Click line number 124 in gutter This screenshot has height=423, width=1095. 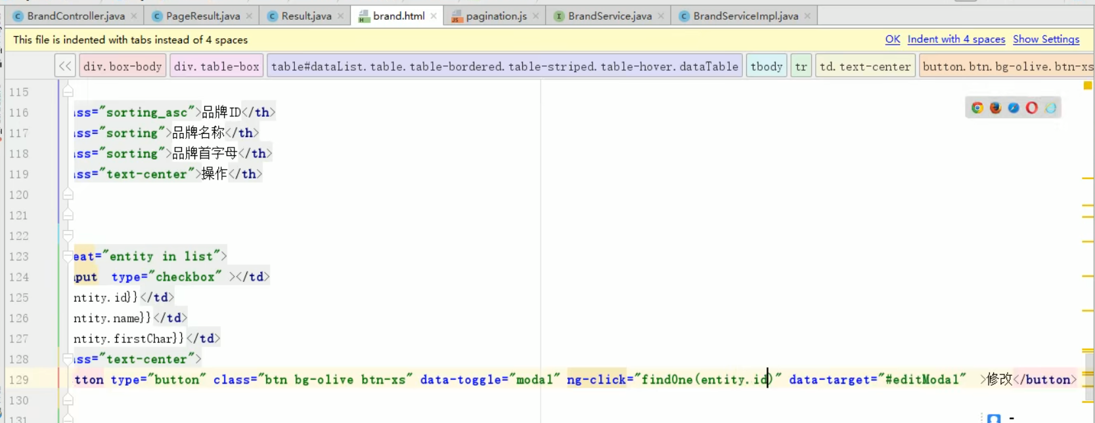point(19,277)
